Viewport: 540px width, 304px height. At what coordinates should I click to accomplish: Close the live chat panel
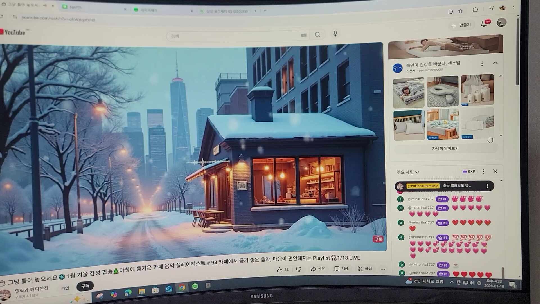pyautogui.click(x=495, y=171)
